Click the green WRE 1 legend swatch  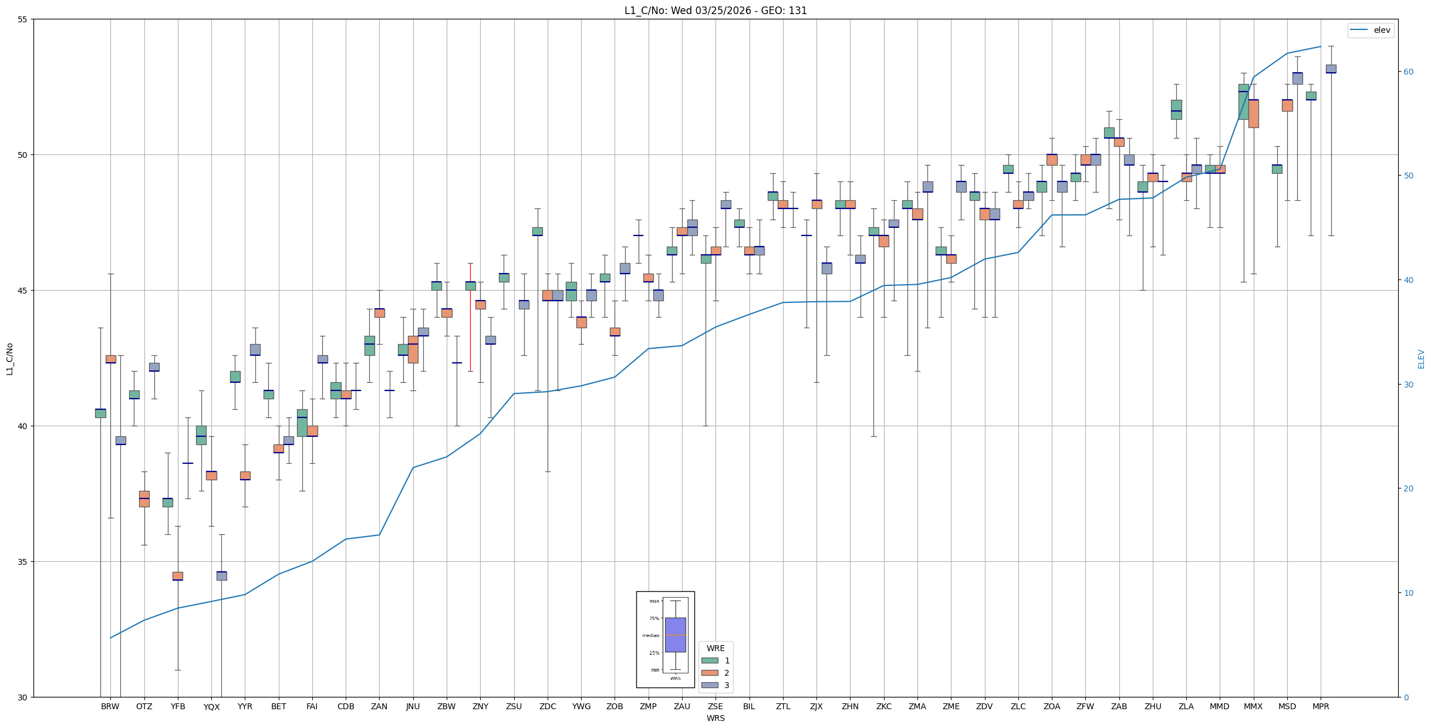710,660
